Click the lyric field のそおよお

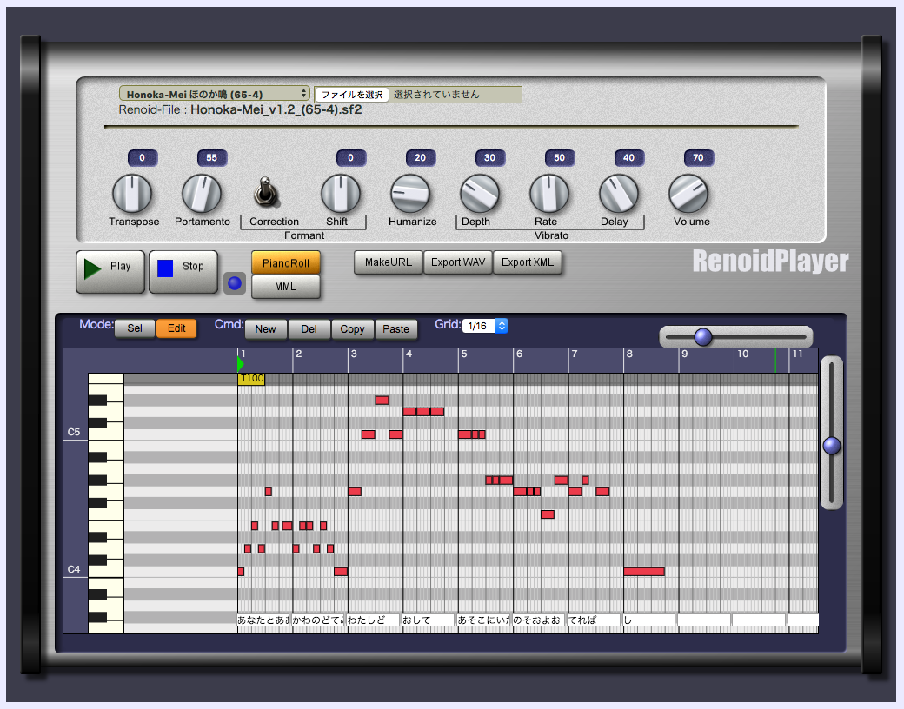538,620
